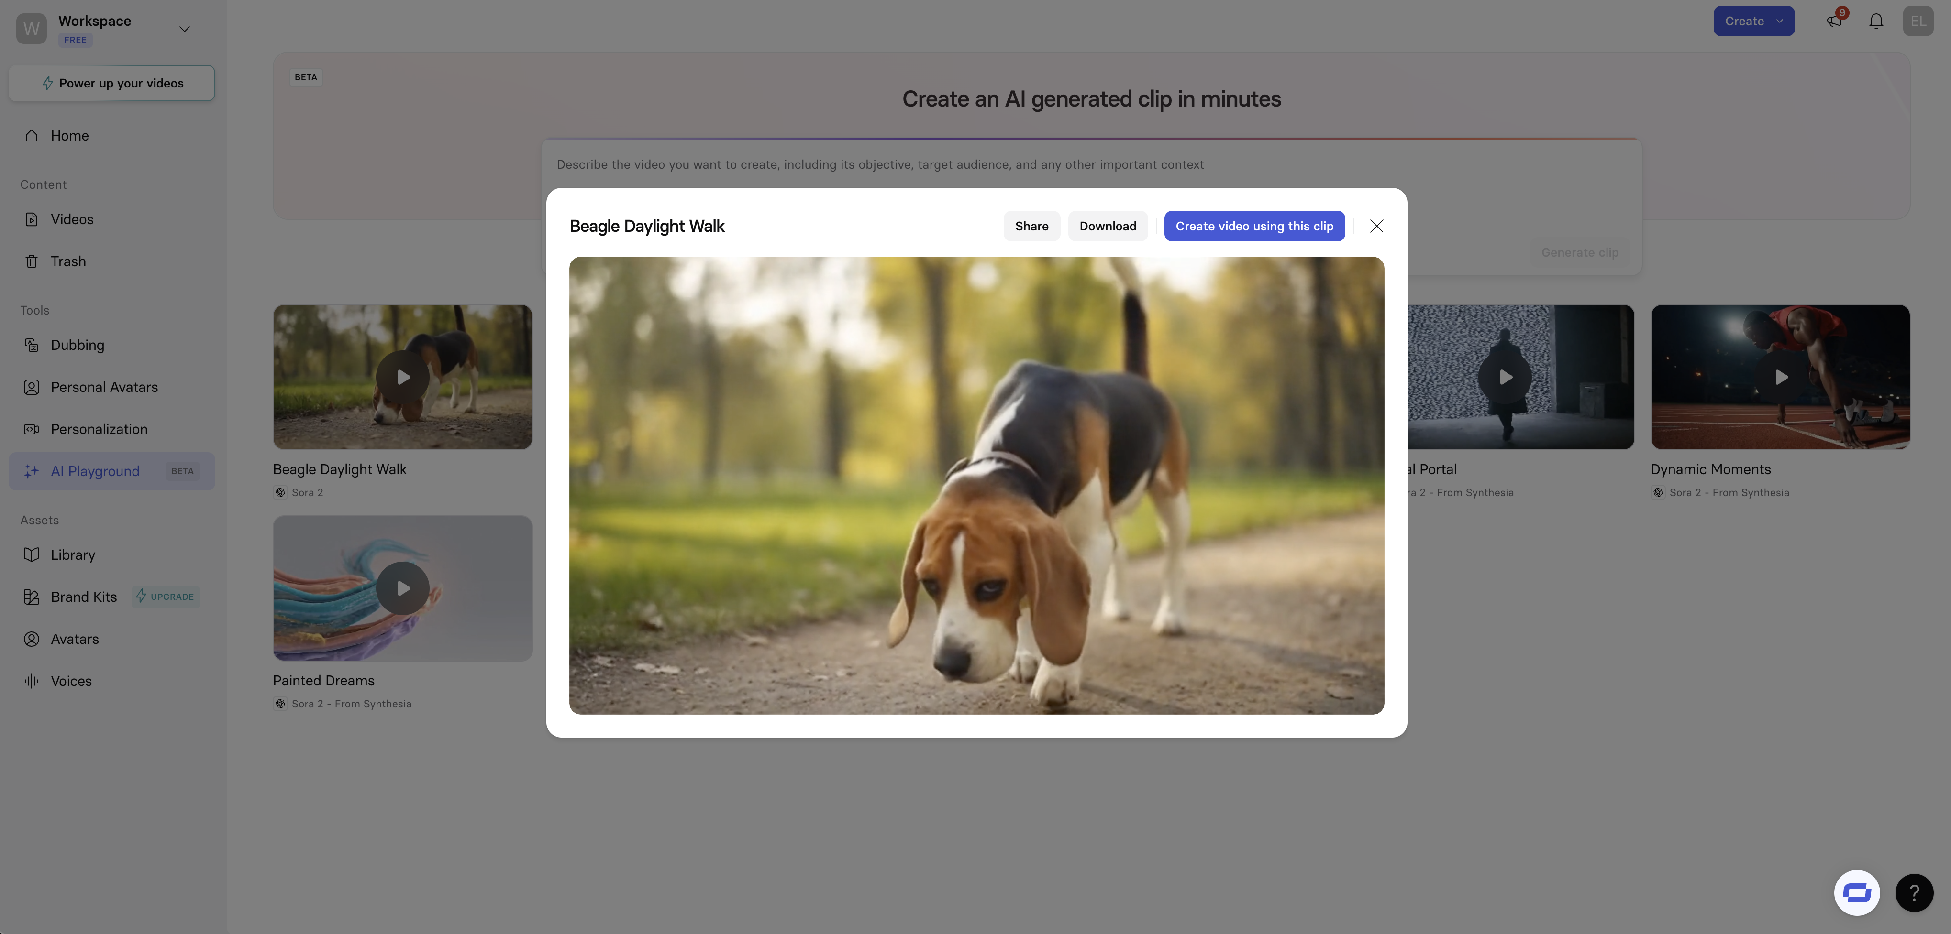Open the Videos section

click(72, 219)
